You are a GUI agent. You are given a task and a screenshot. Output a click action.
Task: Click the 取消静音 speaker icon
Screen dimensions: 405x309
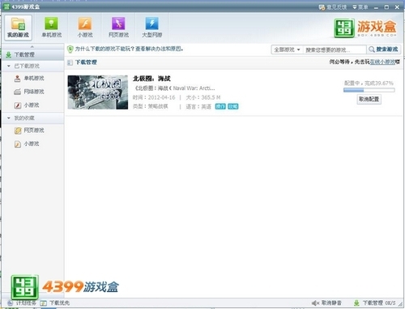click(x=315, y=303)
